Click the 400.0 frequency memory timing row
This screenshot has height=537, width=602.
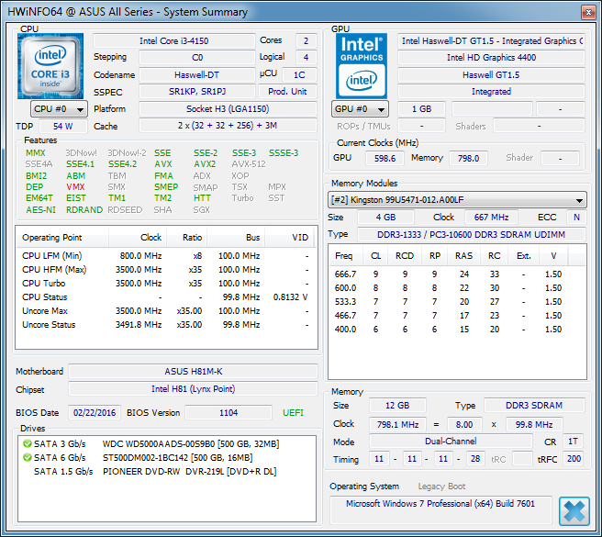(457, 330)
